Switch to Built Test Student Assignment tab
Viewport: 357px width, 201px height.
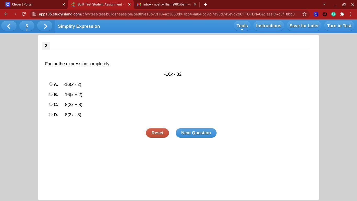[101, 4]
